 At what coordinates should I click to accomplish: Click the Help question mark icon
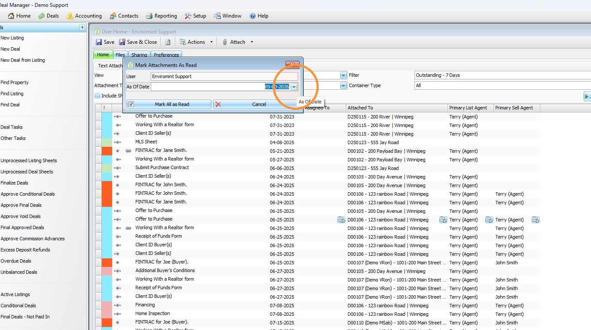(253, 16)
